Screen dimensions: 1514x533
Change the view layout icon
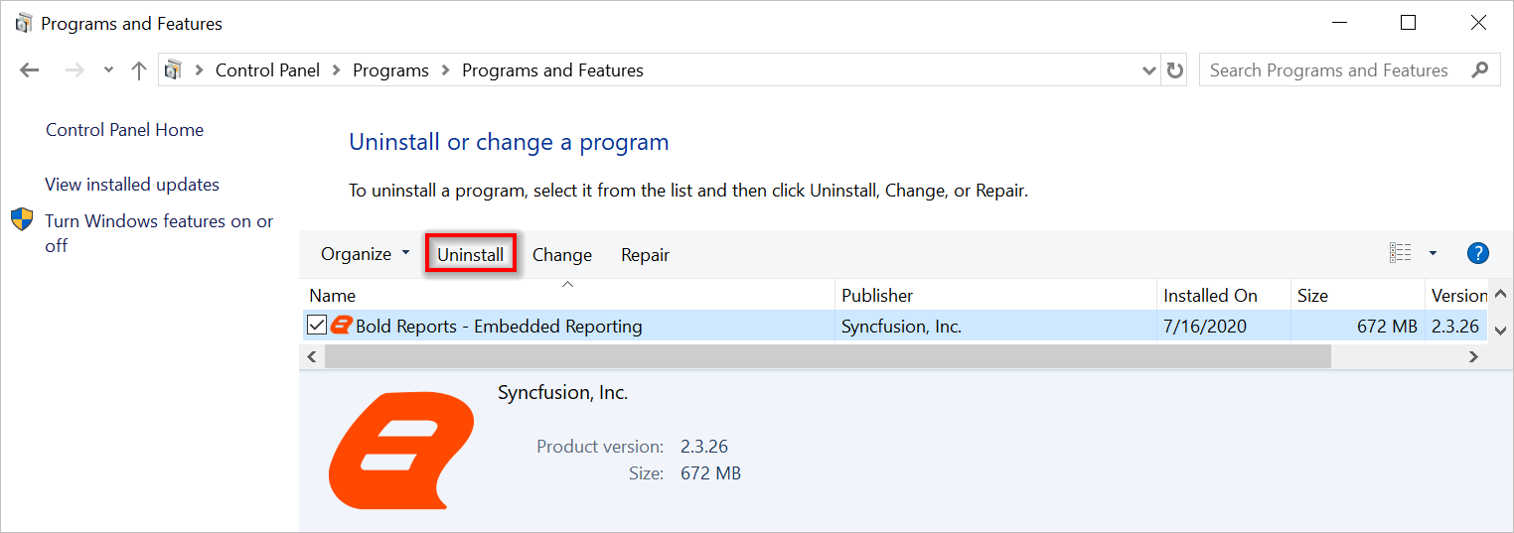point(1400,253)
